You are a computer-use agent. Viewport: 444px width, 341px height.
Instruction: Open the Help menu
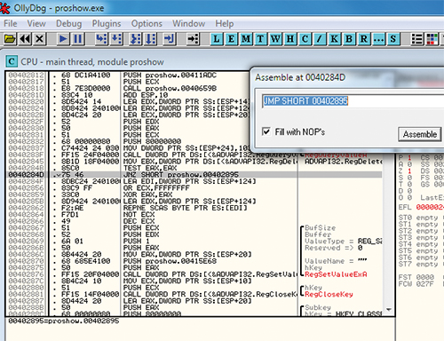[225, 23]
